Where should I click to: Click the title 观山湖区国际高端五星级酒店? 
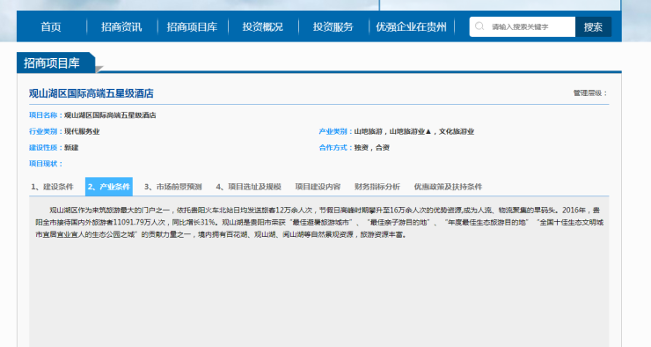click(x=91, y=93)
